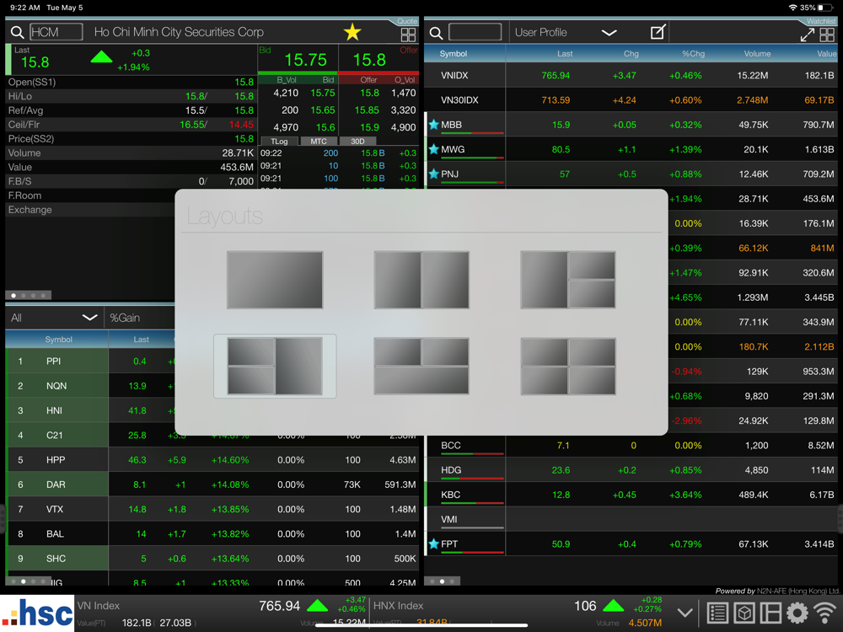Screen dimensions: 843x632
Task: Open the grid icon in the Watchlist panel
Action: (827, 35)
